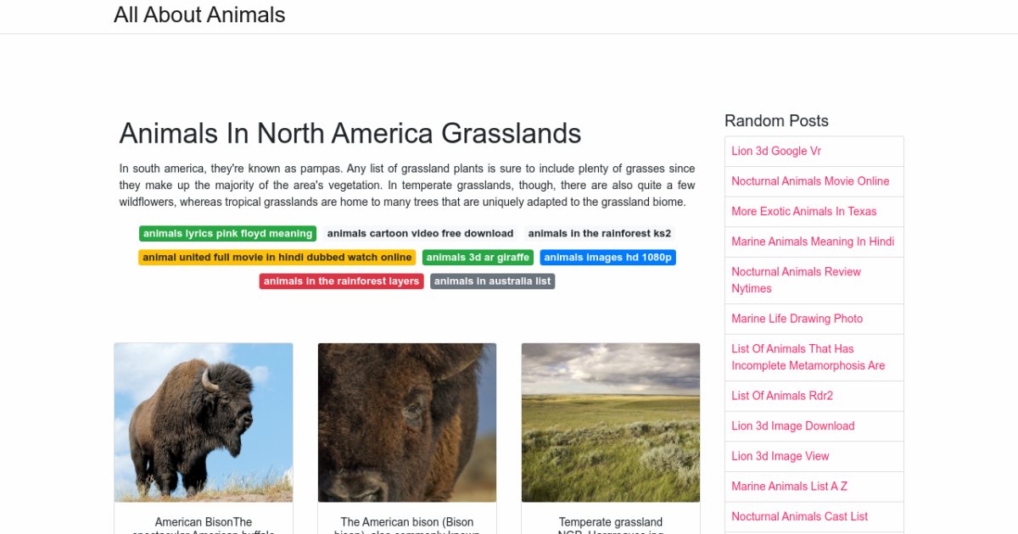Go to 'Marine Animals List A Z'

point(789,487)
